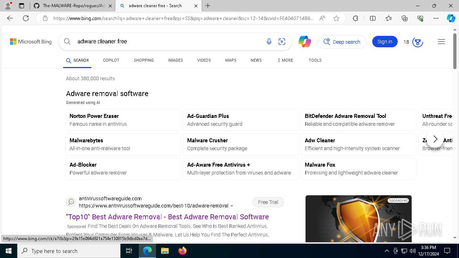The height and width of the screenshot is (258, 459).
Task: Click the Sign in button
Action: [385, 42]
